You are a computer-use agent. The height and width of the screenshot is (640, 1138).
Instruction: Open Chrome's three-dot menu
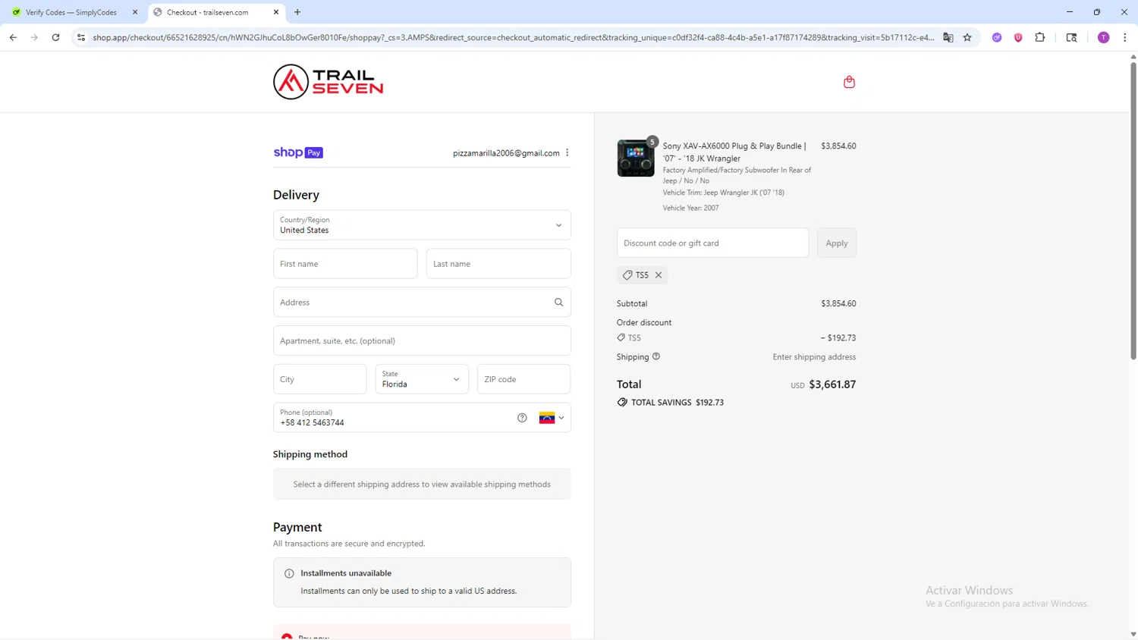(x=1125, y=37)
